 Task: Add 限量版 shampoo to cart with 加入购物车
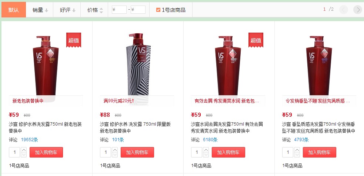coord(137,152)
